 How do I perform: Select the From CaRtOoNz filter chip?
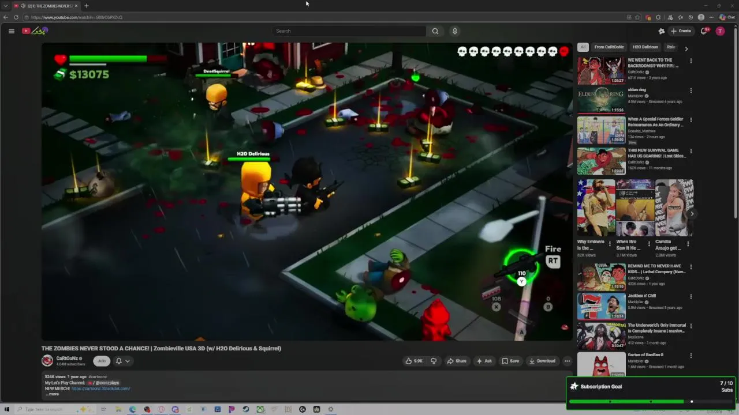[609, 47]
